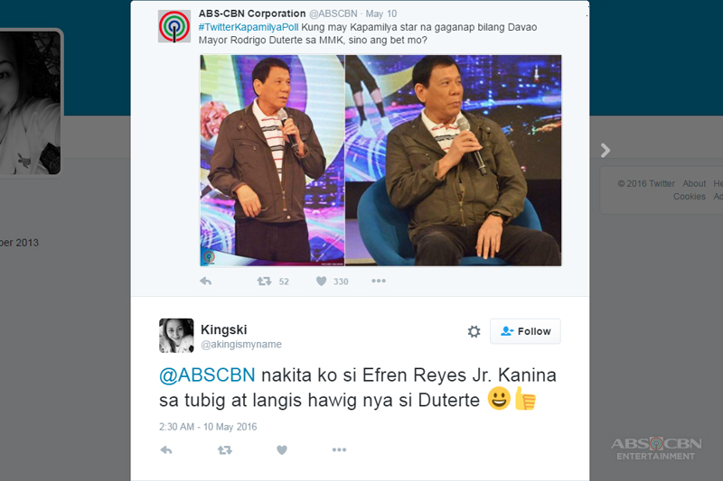Reply to the ABS-CBN Corporation tweet
This screenshot has height=481, width=723.
coord(206,282)
